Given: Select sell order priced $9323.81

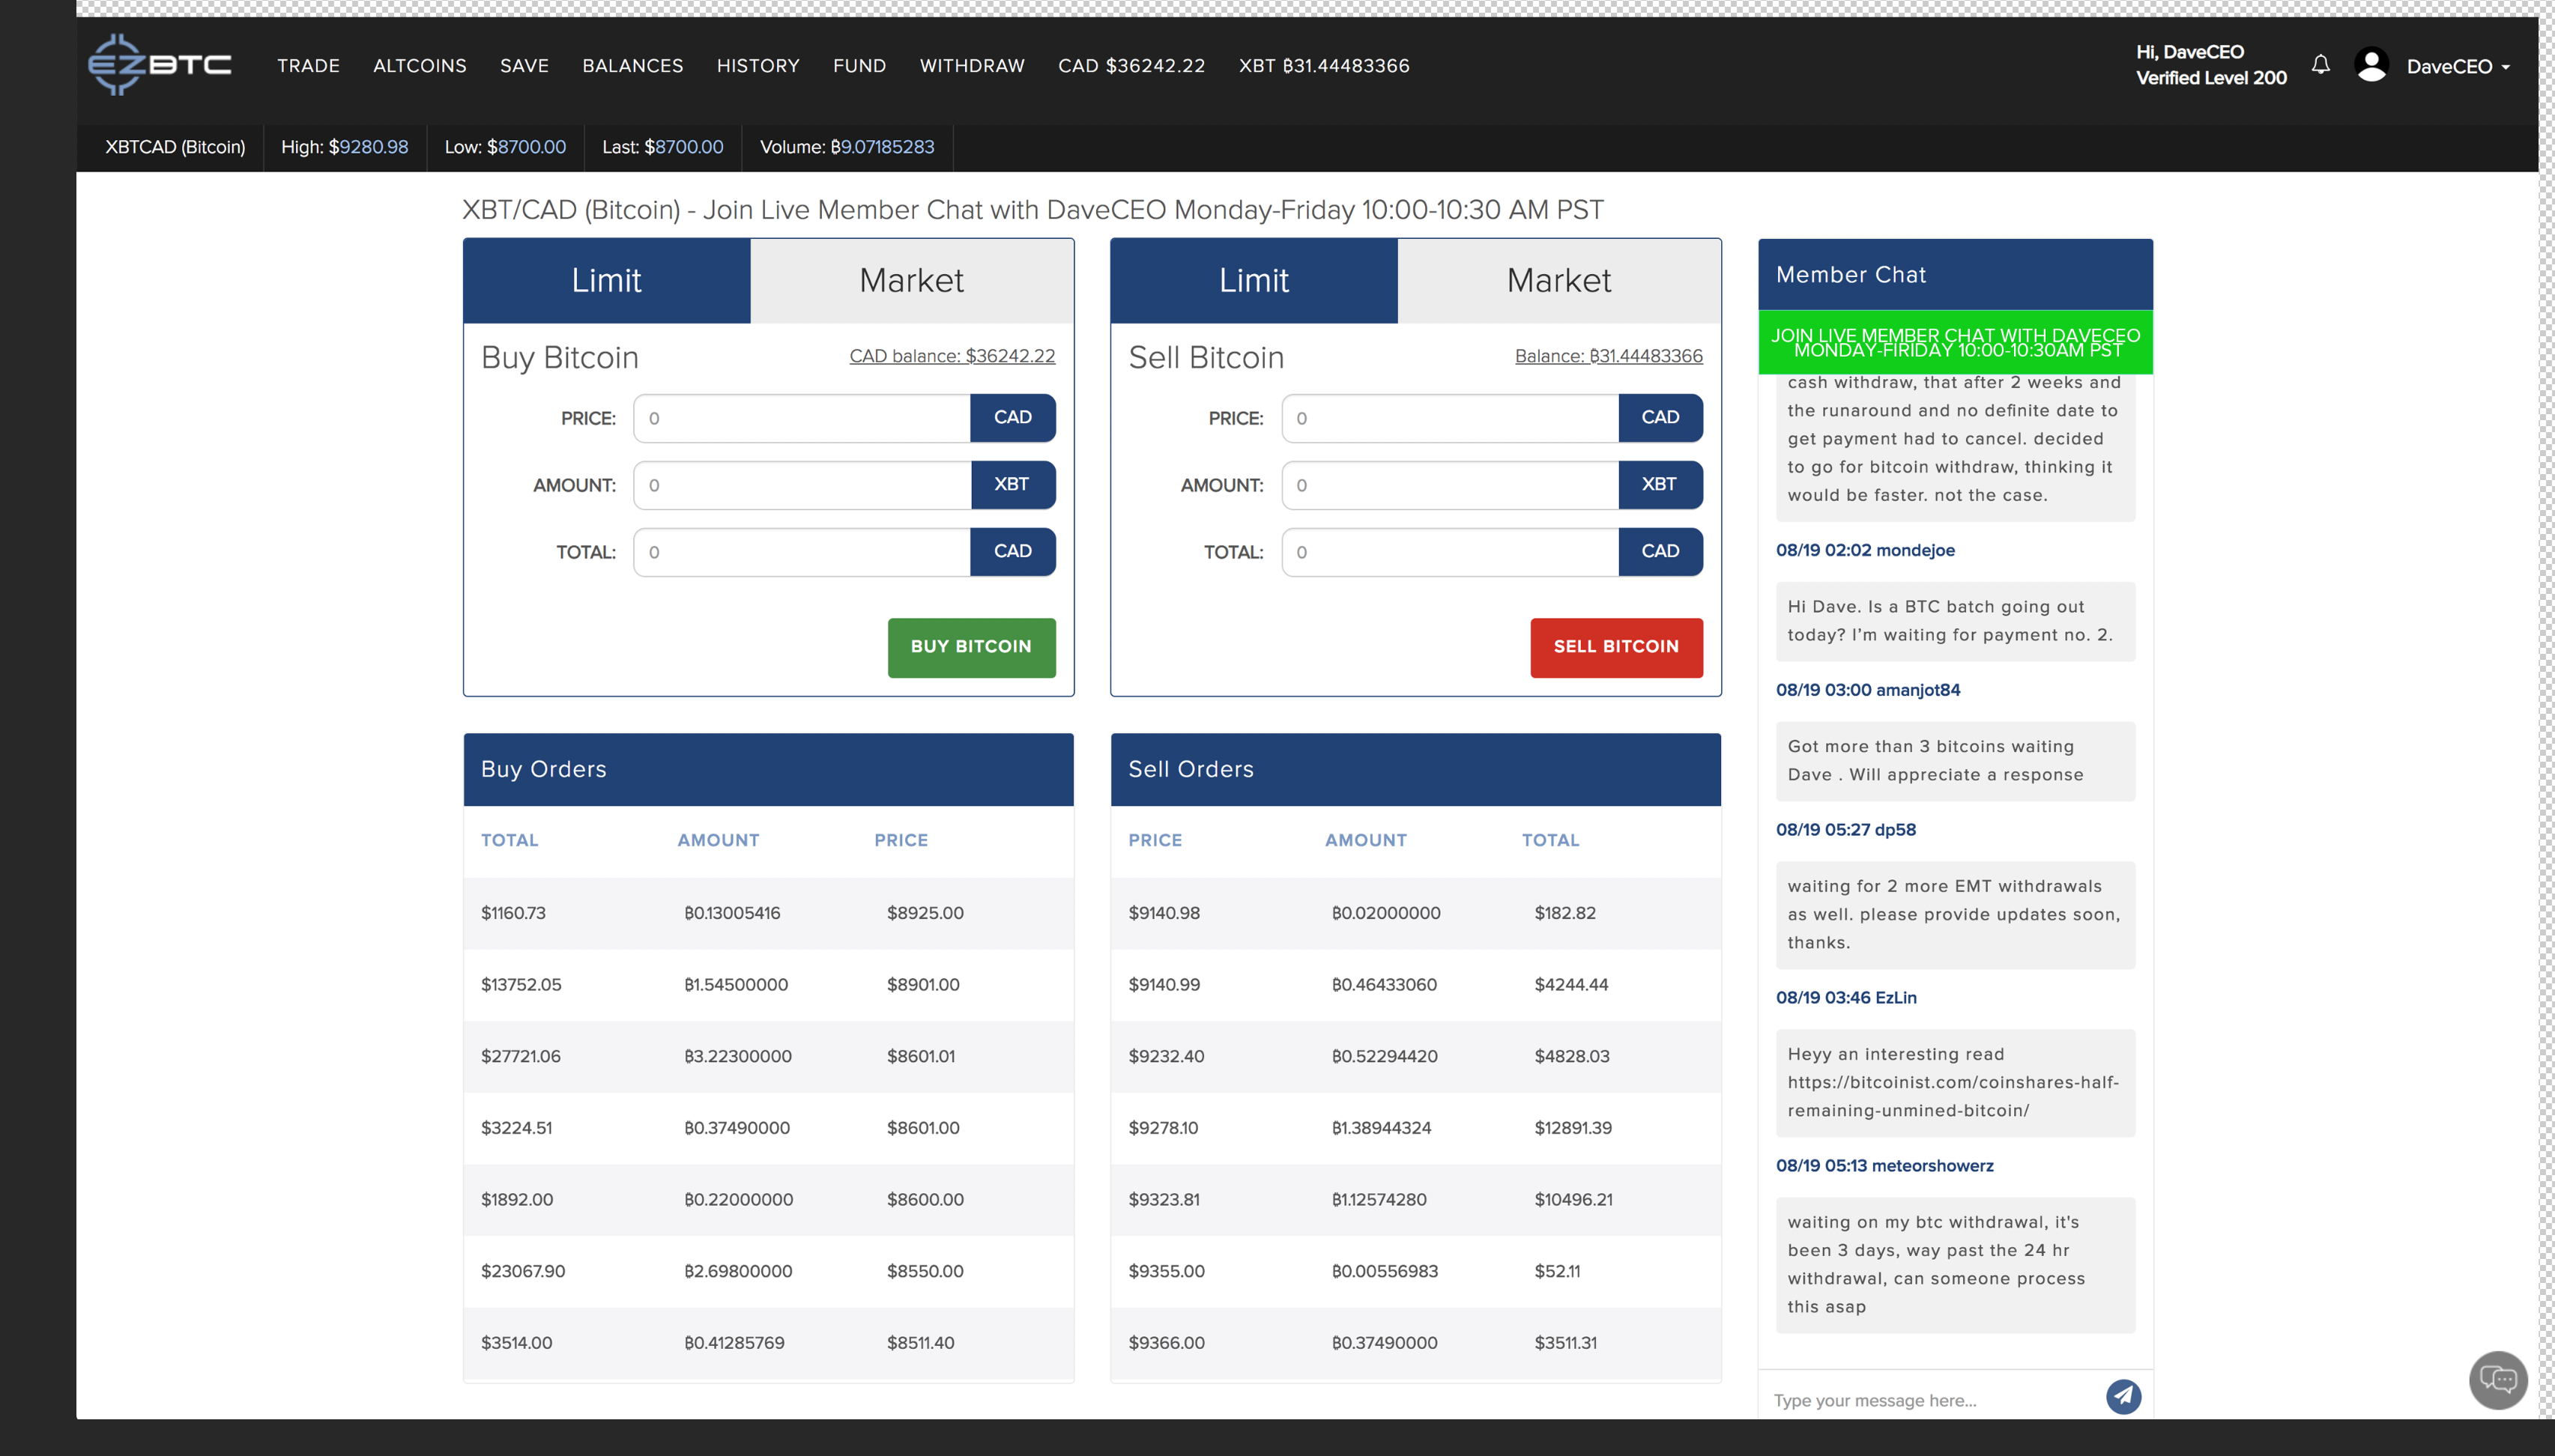Looking at the screenshot, I should point(1415,1200).
